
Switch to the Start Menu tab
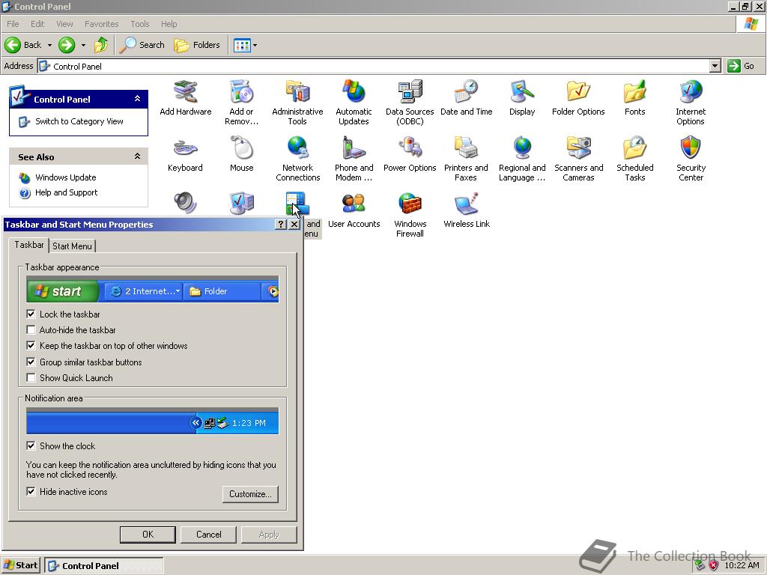pyautogui.click(x=73, y=246)
